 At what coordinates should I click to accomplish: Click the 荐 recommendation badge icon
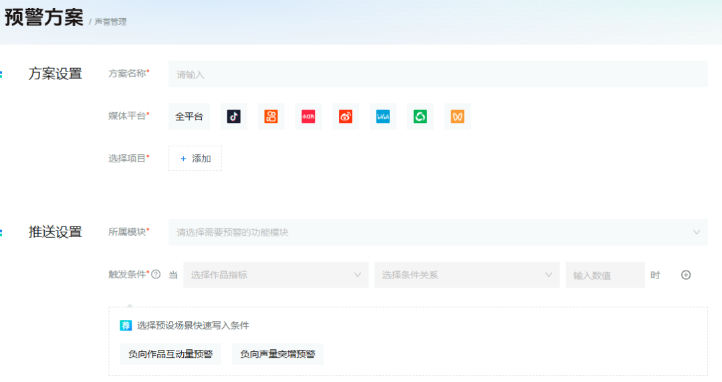126,325
